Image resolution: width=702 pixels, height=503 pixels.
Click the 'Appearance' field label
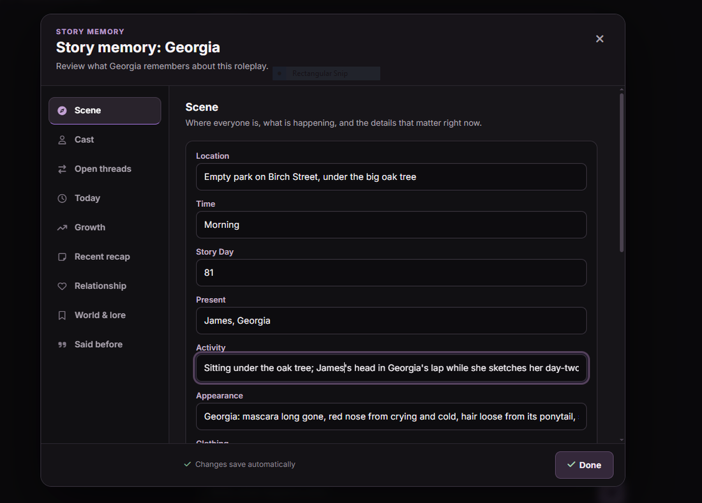point(220,396)
